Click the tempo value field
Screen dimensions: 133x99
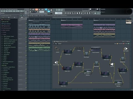coord(42,12)
